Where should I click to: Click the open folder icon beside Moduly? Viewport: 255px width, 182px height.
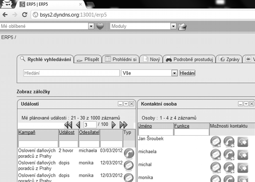[182, 26]
